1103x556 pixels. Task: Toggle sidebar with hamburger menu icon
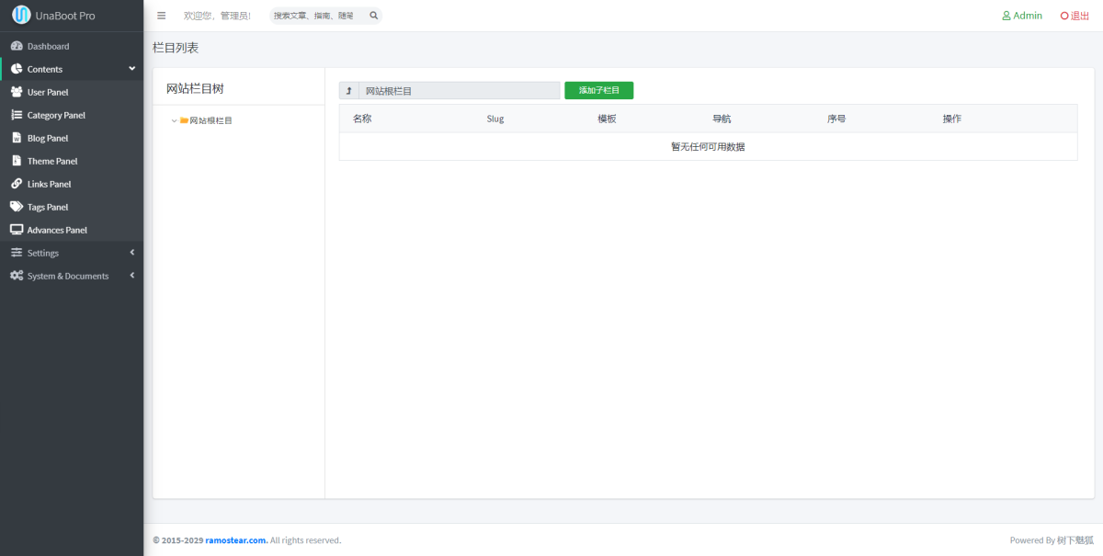[x=162, y=16]
